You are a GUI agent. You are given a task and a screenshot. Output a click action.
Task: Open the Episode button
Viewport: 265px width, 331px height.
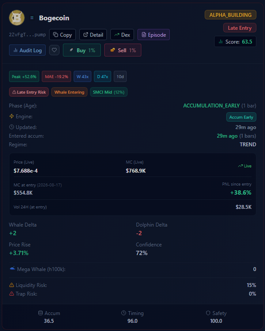(x=154, y=35)
